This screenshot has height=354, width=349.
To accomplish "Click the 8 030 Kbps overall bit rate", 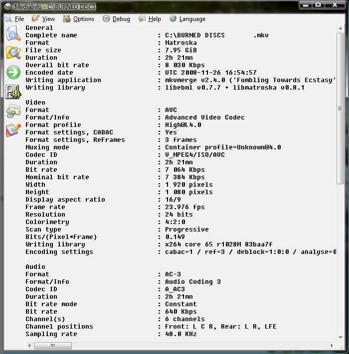I will pyautogui.click(x=185, y=65).
